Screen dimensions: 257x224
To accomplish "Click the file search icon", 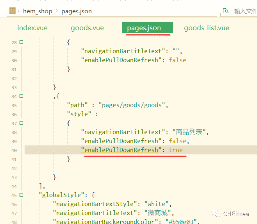I will point(225,11).
